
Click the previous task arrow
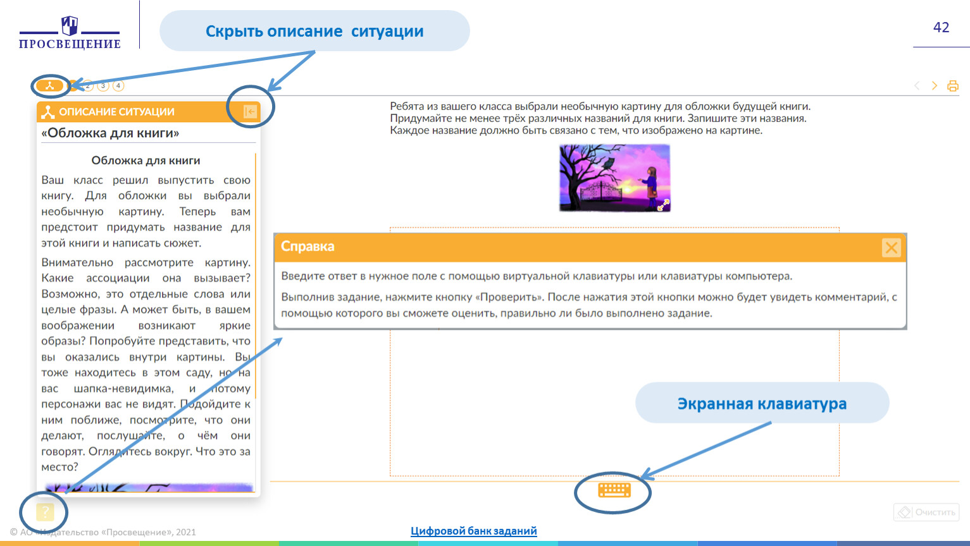click(x=917, y=85)
